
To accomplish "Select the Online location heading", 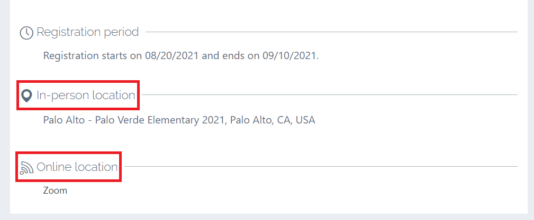I will 77,167.
